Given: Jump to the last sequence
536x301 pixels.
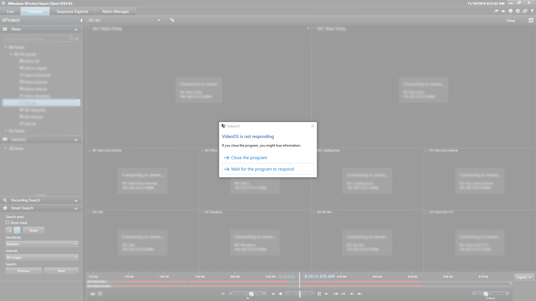Looking at the screenshot, I should (360, 294).
